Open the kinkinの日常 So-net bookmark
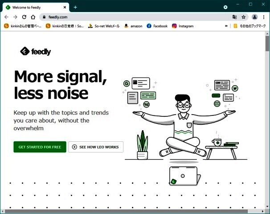The image size is (270, 214). [x=65, y=26]
